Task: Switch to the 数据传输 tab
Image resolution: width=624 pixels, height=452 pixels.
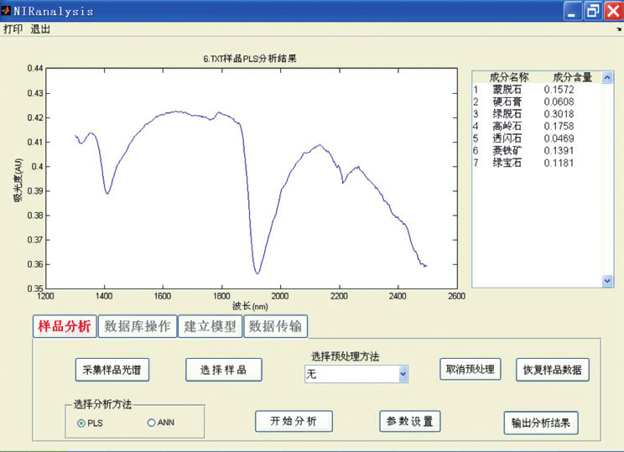Action: [275, 326]
